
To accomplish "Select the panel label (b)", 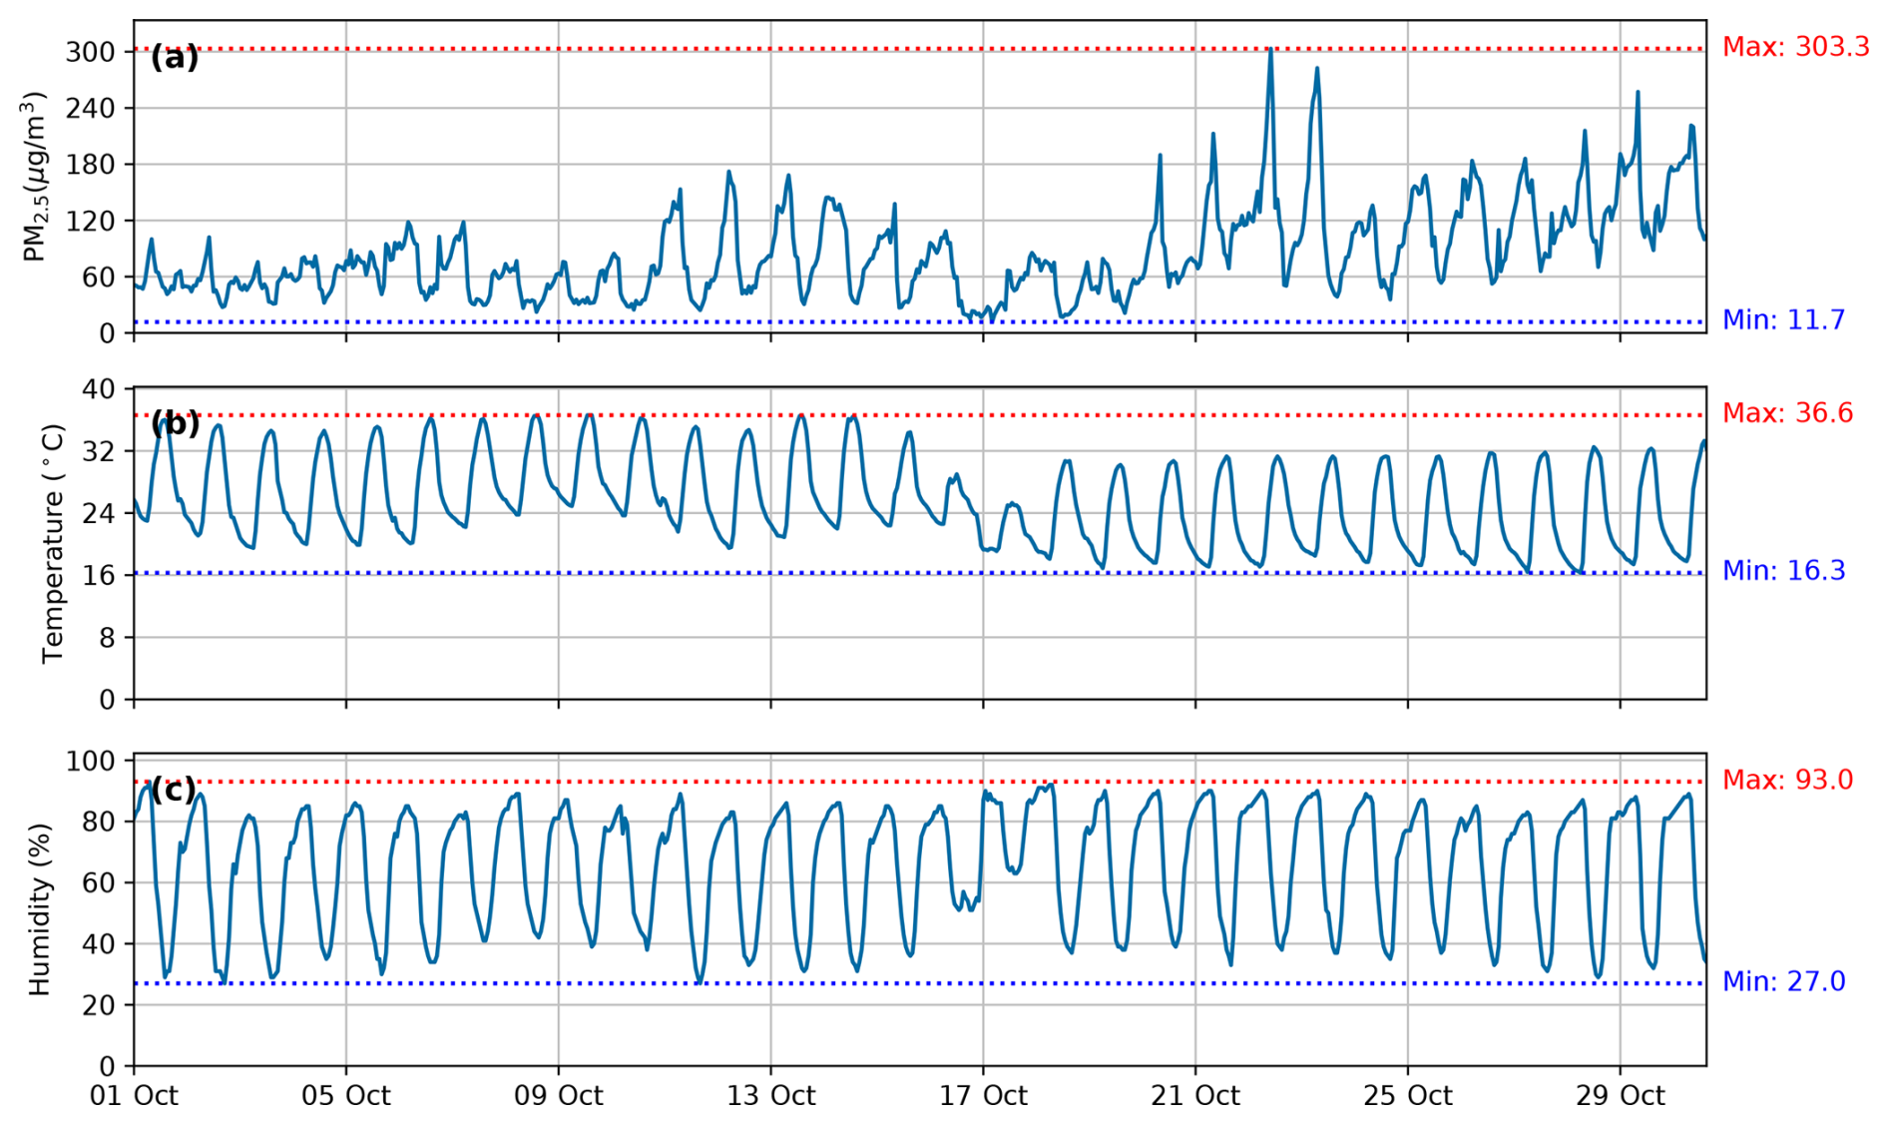I will coord(175,423).
